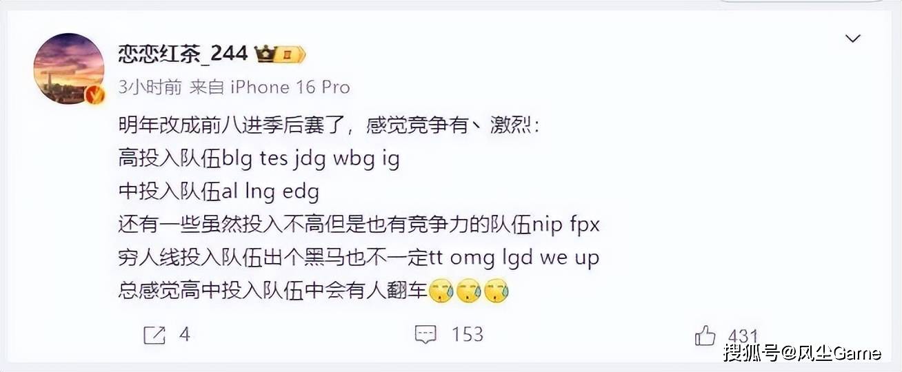Viewport: 902px width, 372px height.
Task: Click the line starting 明年改成前八进季后赛
Action: pos(330,125)
